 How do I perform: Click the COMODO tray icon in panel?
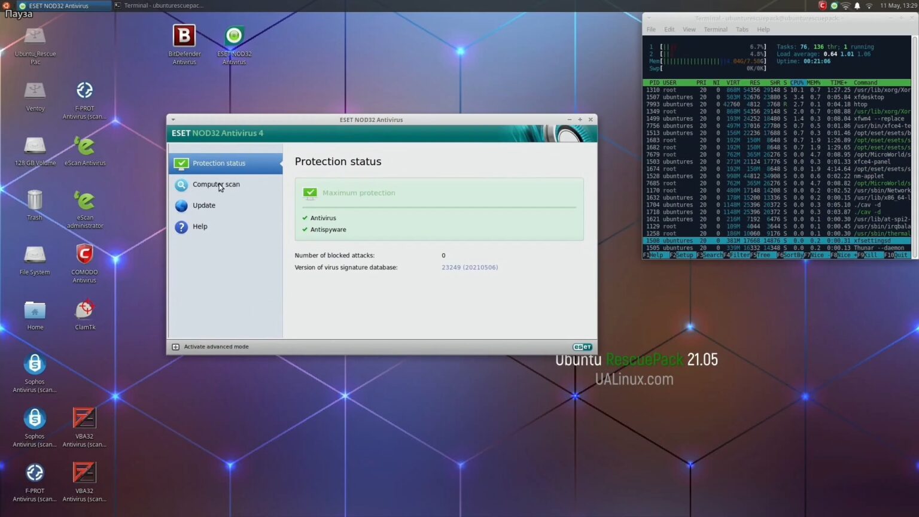823,5
